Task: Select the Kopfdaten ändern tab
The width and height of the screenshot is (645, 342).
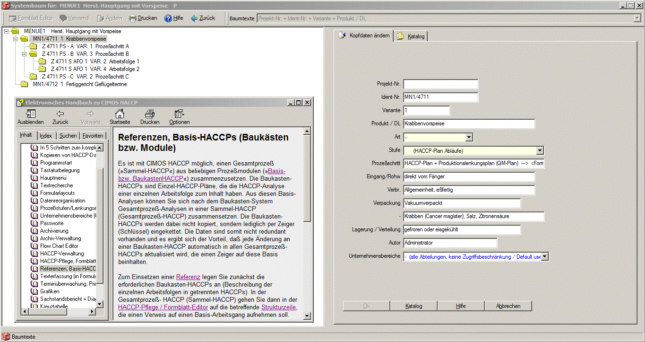Action: point(364,36)
